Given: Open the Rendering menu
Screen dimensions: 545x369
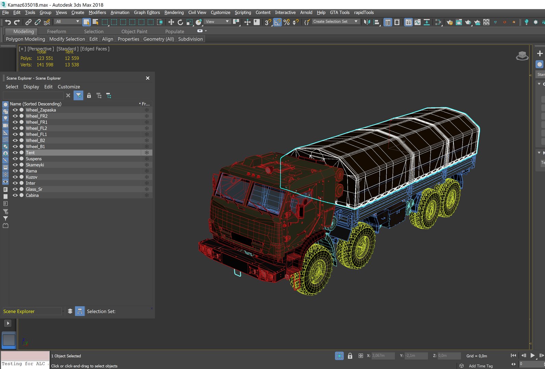Looking at the screenshot, I should 174,13.
